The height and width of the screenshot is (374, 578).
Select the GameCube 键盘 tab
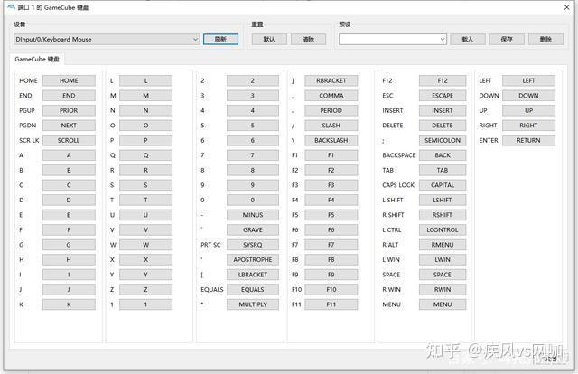(x=37, y=59)
